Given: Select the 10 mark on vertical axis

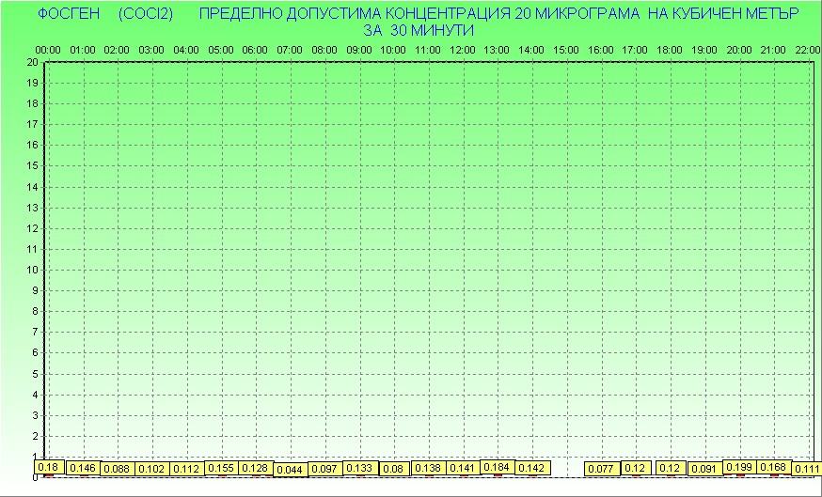Looking at the screenshot, I should pyautogui.click(x=32, y=270).
